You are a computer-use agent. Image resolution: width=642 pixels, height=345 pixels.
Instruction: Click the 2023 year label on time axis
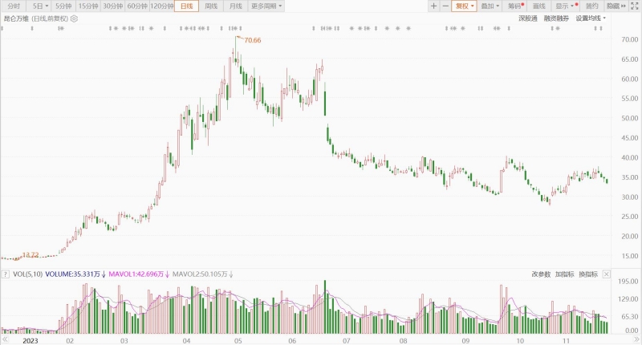[x=30, y=341]
